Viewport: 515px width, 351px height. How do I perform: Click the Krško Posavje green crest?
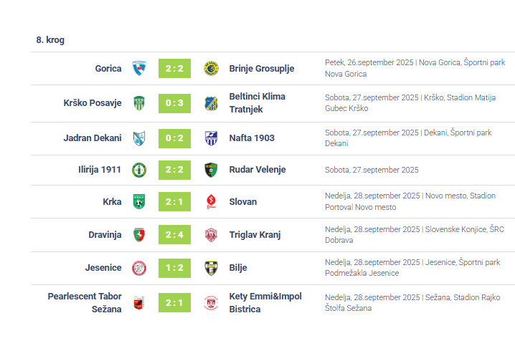pos(139,103)
